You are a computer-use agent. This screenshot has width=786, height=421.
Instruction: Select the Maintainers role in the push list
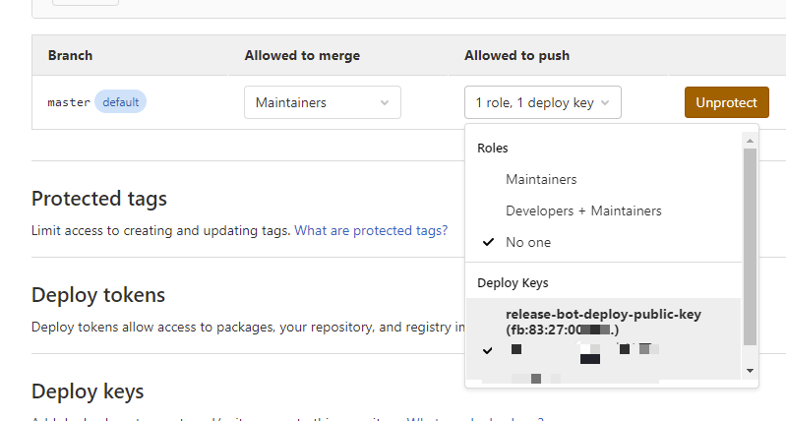coord(541,179)
